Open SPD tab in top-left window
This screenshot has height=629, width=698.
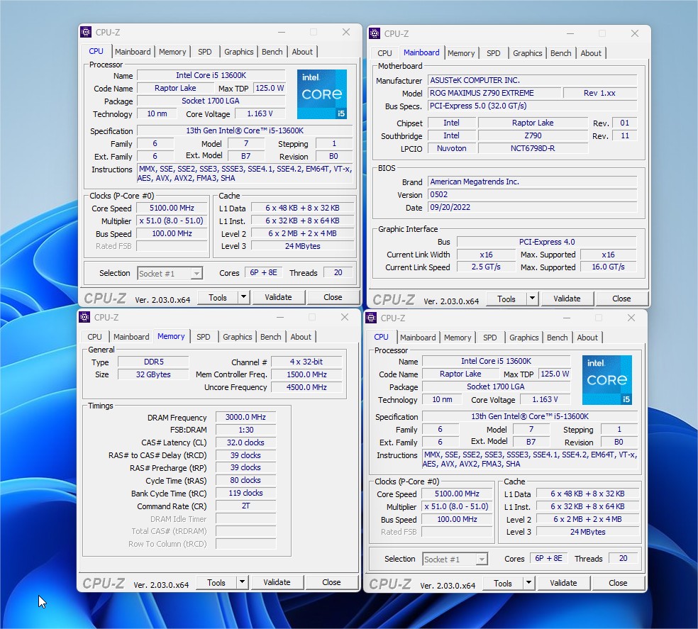205,52
